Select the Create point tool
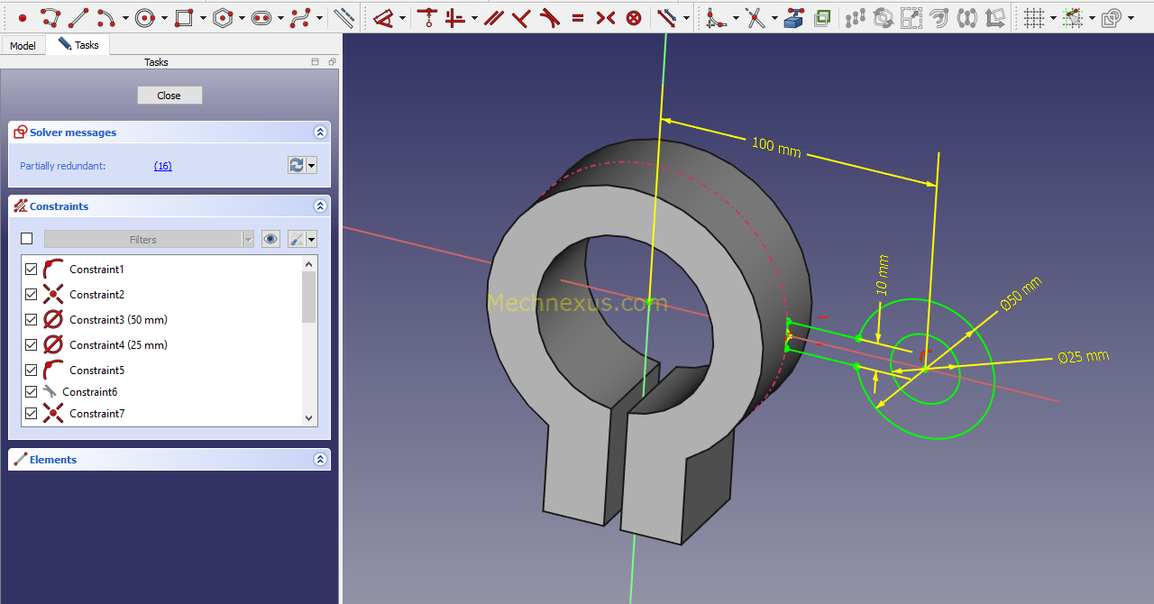 point(21,17)
